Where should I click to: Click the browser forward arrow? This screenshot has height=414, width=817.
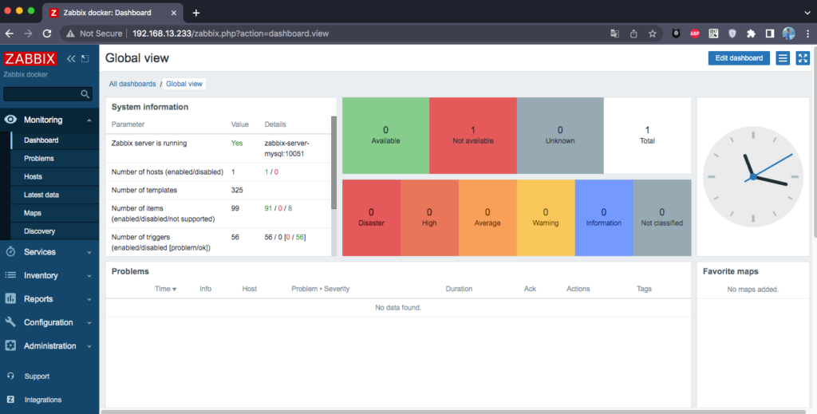point(28,34)
